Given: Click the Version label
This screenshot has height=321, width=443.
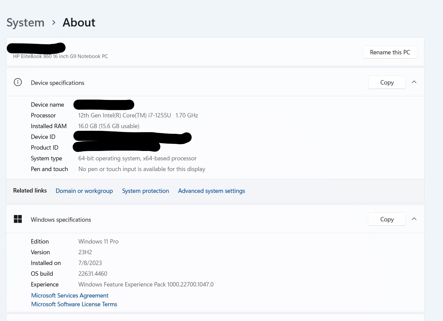Looking at the screenshot, I should click(40, 252).
